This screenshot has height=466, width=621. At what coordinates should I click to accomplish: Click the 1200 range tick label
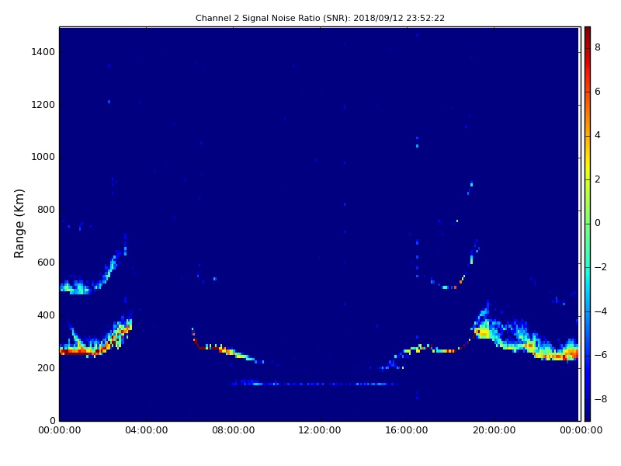pyautogui.click(x=43, y=105)
